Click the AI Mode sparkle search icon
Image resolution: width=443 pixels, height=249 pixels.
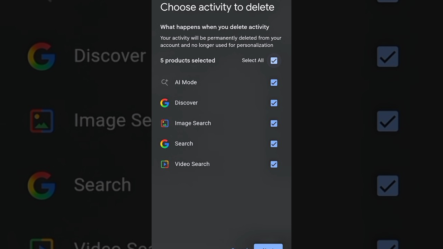165,82
